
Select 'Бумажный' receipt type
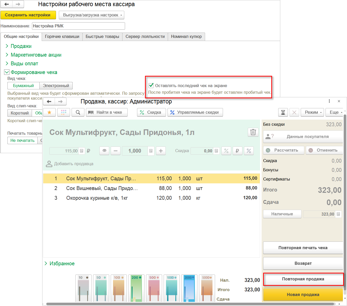(23, 86)
